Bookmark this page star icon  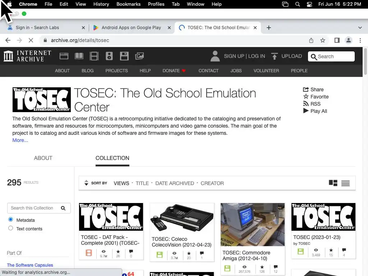click(x=323, y=40)
